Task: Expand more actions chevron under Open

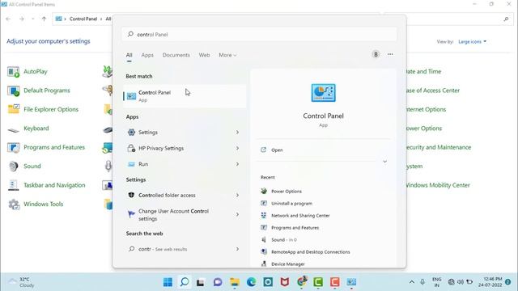Action: 385,162
